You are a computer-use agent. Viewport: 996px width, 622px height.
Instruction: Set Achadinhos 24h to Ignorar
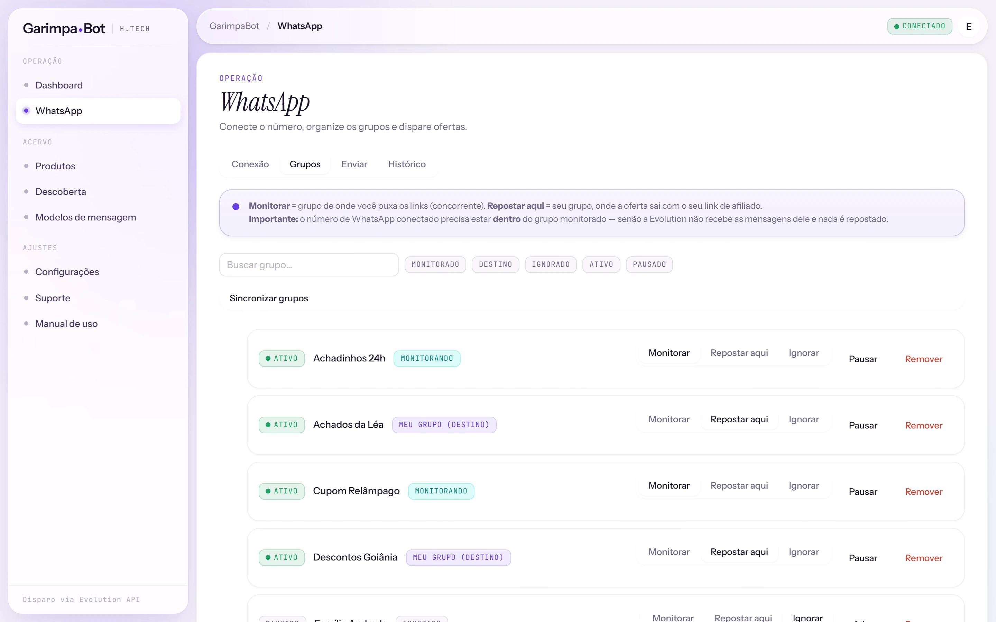coord(803,353)
